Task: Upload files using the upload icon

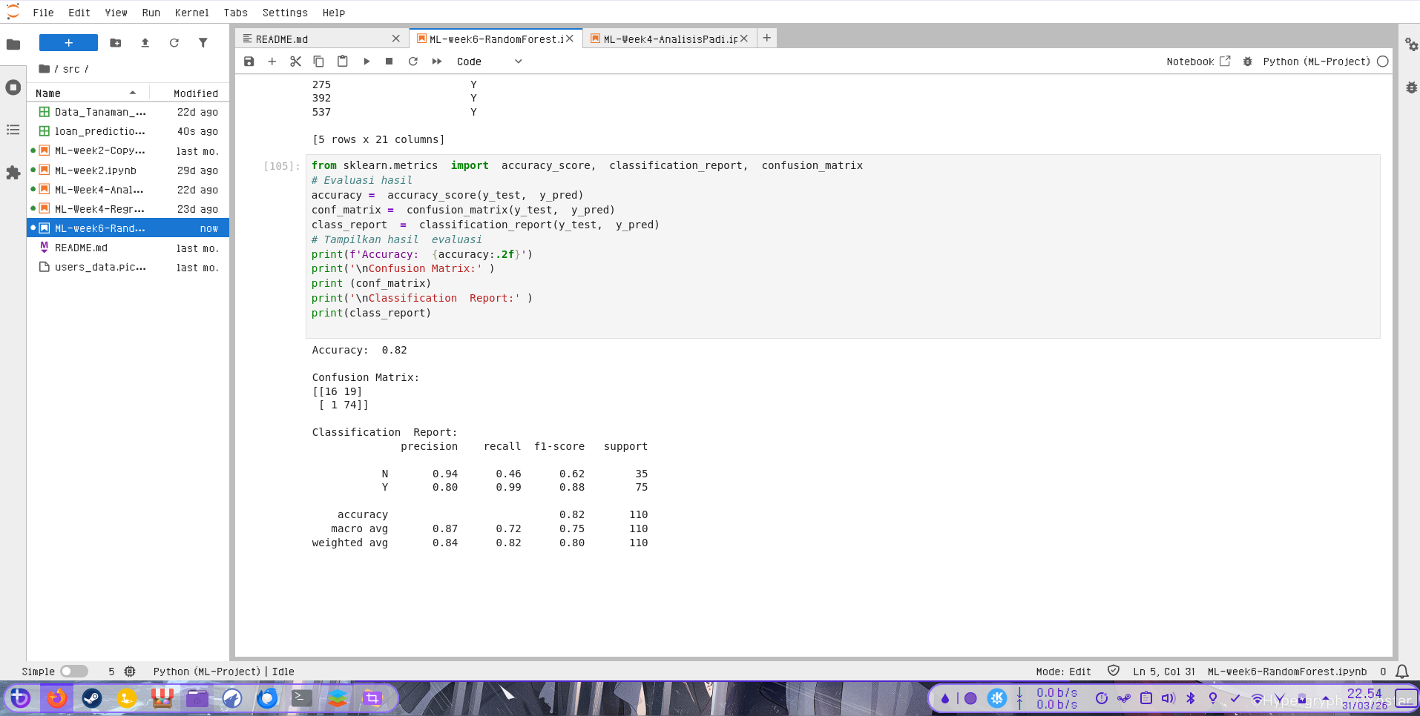Action: tap(145, 43)
